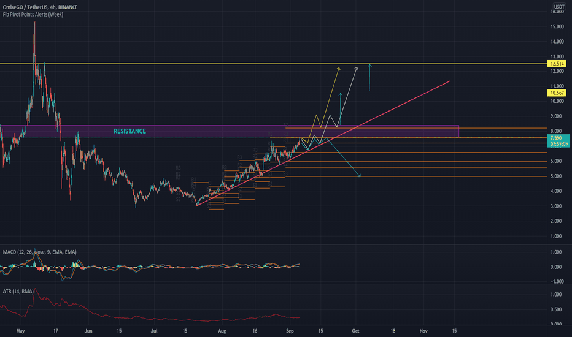The image size is (572, 337).
Task: Click the 13.000 price axis label
Action: point(557,56)
